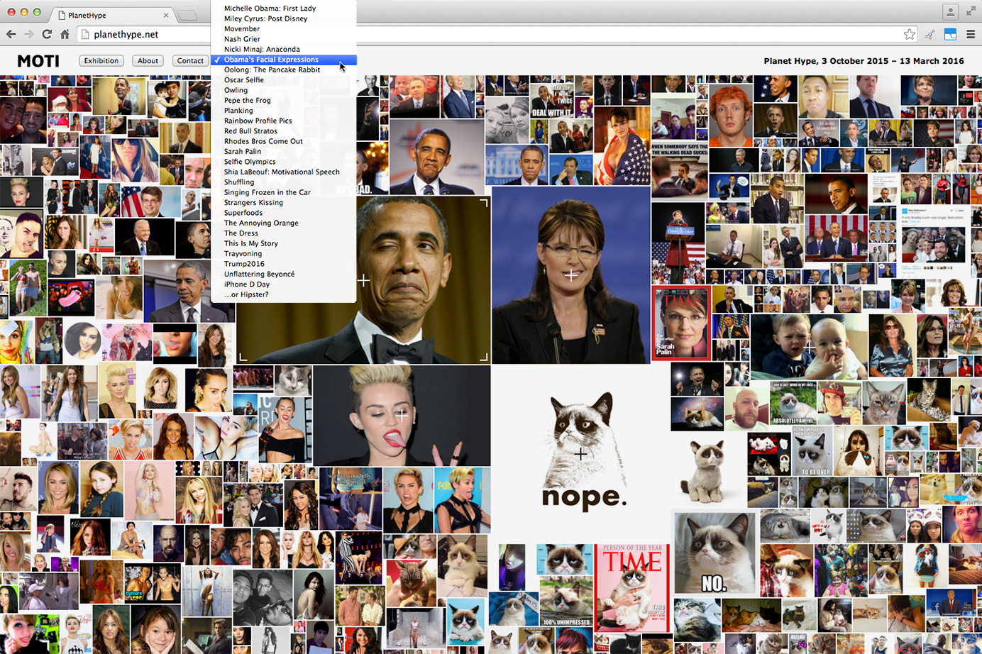982x654 pixels.
Task: Click the MOTI logo
Action: point(38,62)
